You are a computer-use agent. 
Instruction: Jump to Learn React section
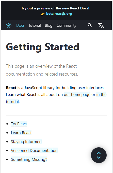(21, 133)
